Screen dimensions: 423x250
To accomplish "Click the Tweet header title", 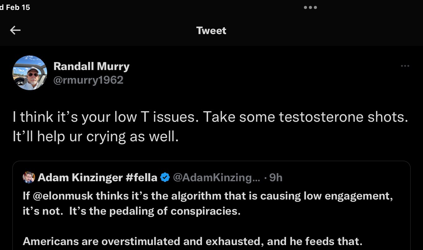I will coord(211,30).
